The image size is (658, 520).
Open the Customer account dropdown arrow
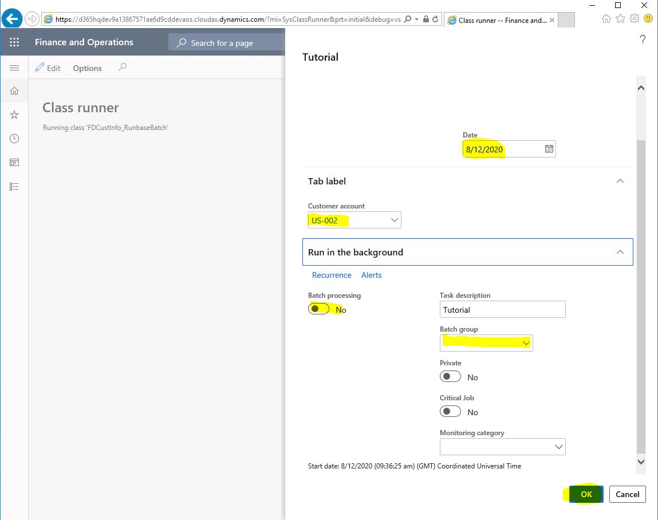pyautogui.click(x=394, y=220)
